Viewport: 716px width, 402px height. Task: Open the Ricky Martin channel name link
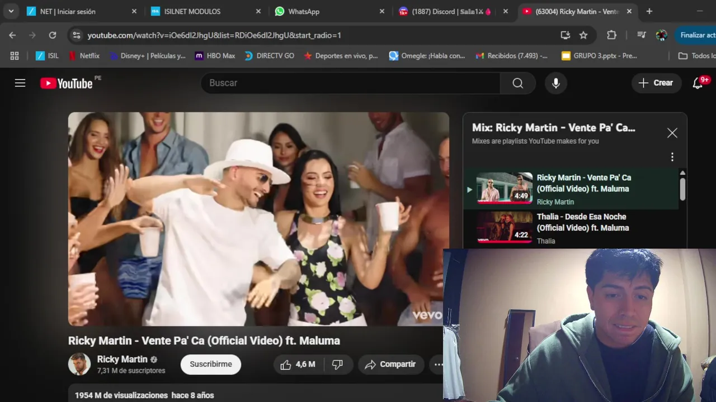122,360
